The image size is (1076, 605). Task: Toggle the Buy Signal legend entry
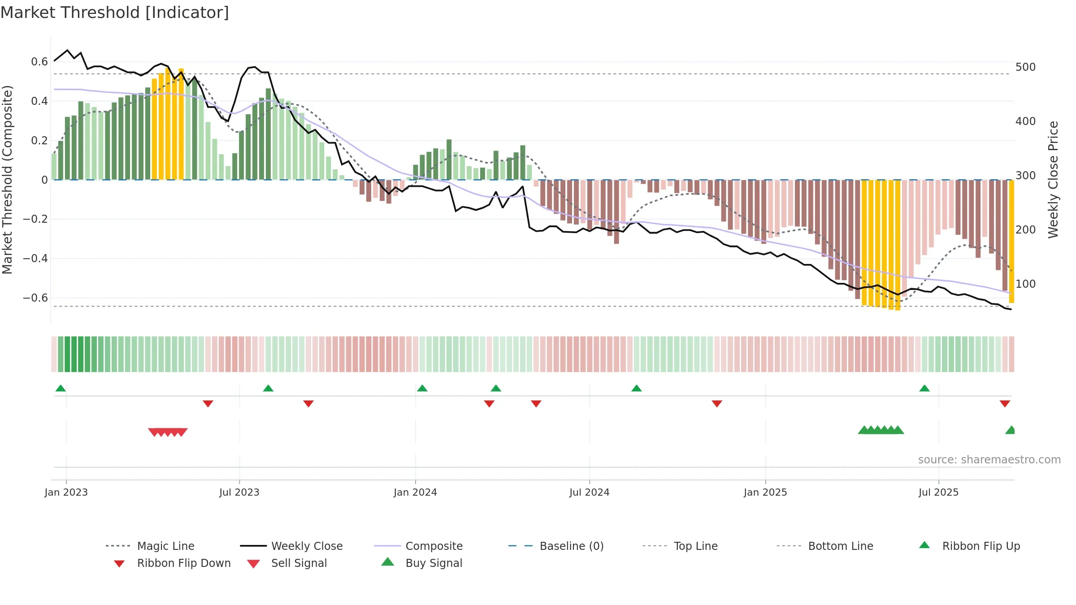point(421,563)
